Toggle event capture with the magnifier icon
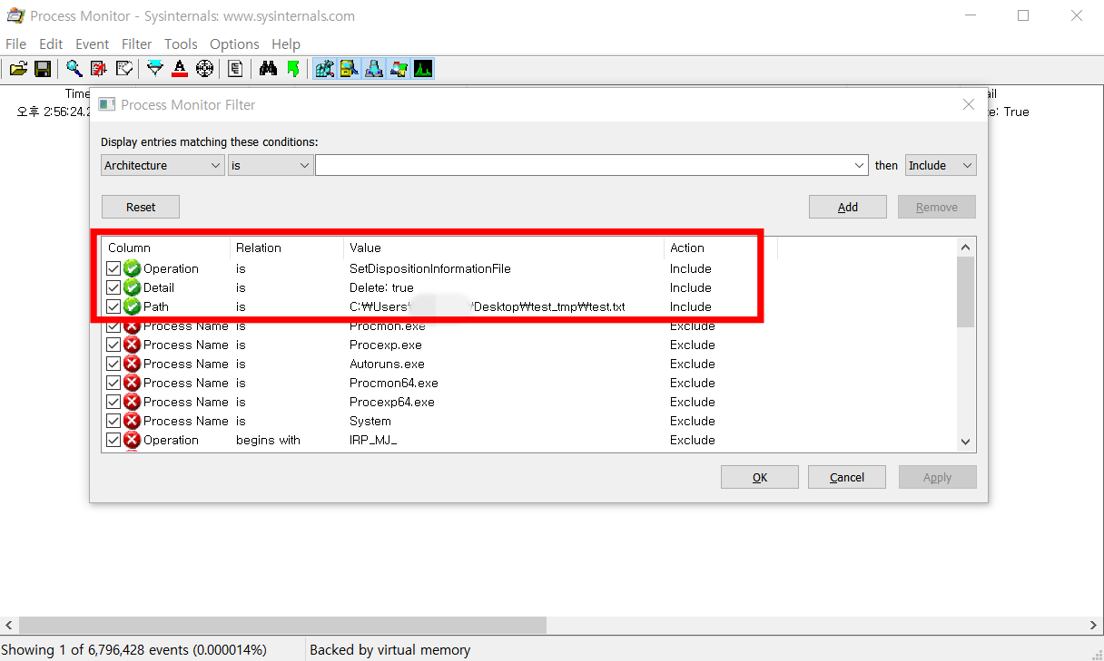Viewport: 1104px width, 661px height. [74, 68]
